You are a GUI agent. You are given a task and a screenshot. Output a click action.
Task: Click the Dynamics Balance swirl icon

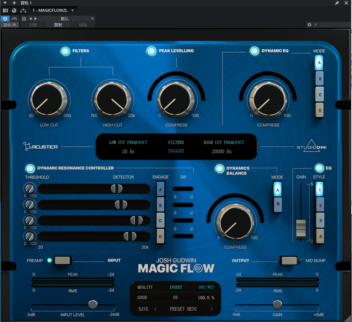coord(220,168)
